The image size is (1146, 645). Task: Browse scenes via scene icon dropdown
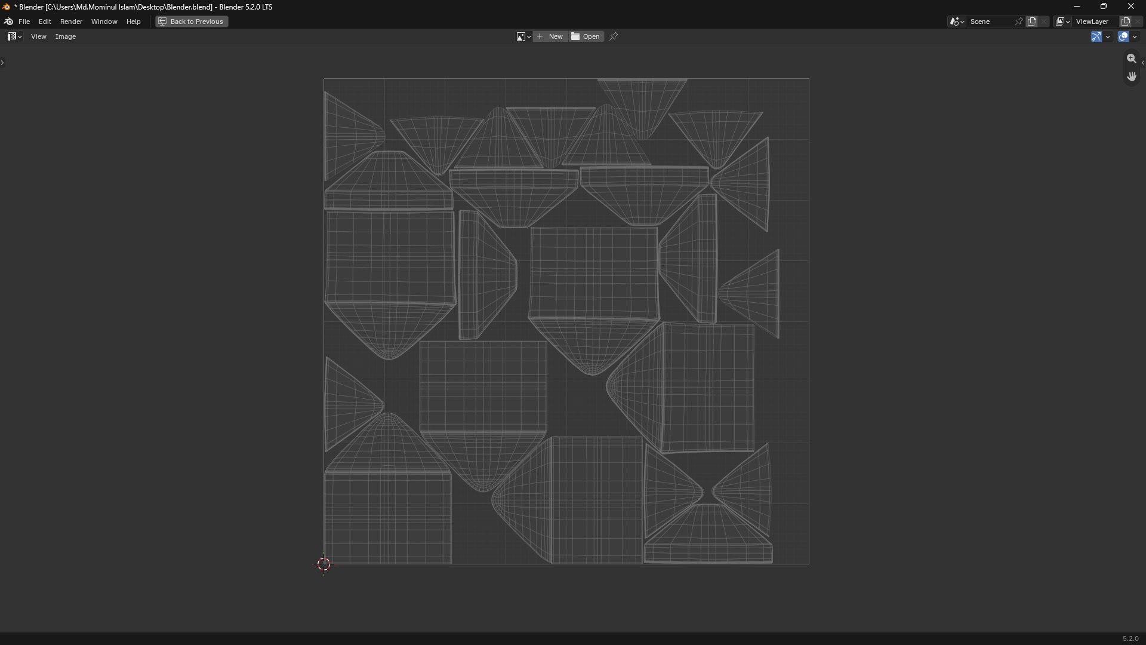pos(957,21)
